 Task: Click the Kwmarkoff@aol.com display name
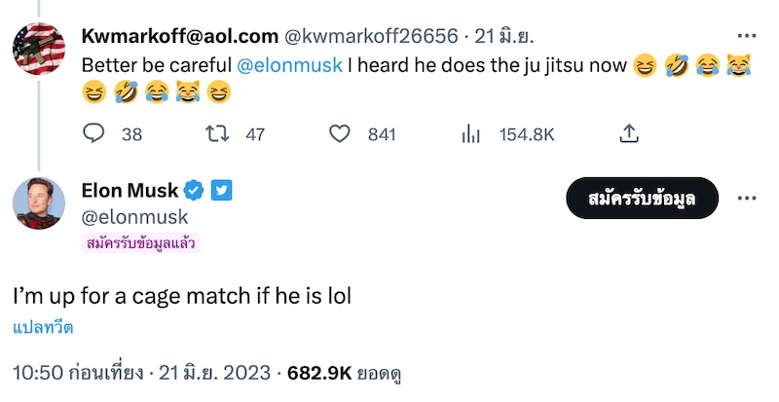178,37
